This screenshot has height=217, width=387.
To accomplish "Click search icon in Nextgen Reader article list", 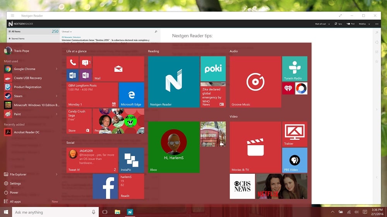I will pos(156,32).
